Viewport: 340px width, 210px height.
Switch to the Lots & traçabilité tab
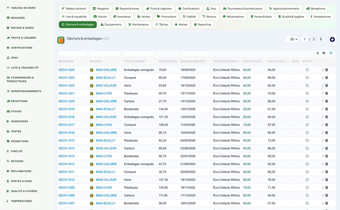pos(74,17)
